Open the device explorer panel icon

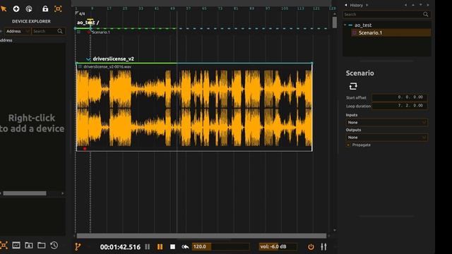(4, 246)
